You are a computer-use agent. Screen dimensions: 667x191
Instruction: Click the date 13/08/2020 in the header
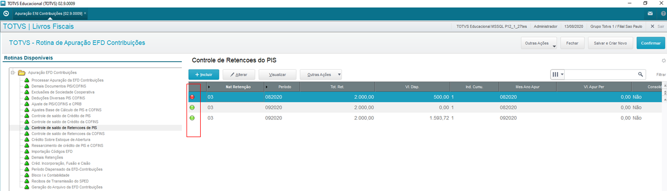click(574, 26)
